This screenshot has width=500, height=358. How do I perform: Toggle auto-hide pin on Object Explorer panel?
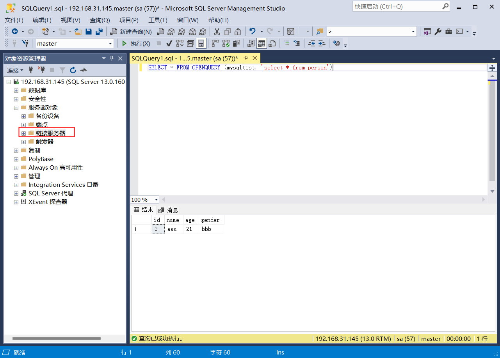pyautogui.click(x=112, y=58)
